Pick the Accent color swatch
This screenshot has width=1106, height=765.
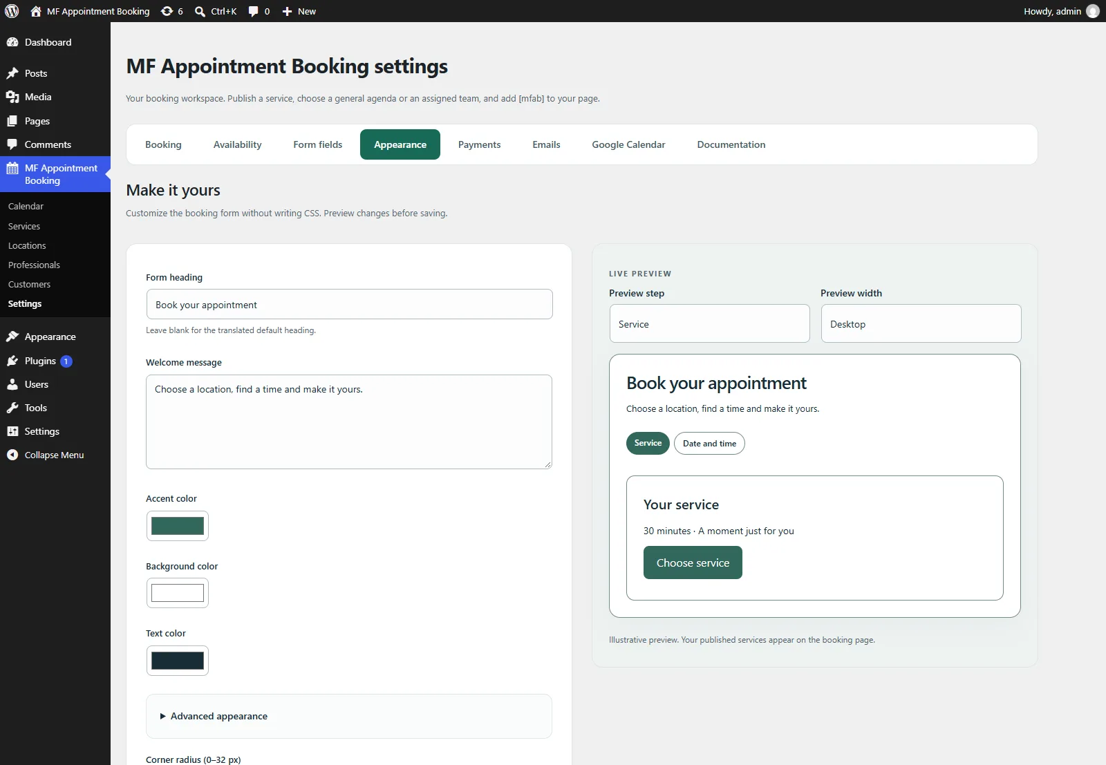[178, 526]
